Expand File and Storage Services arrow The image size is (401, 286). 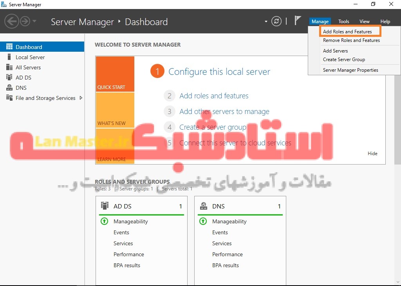tap(81, 98)
